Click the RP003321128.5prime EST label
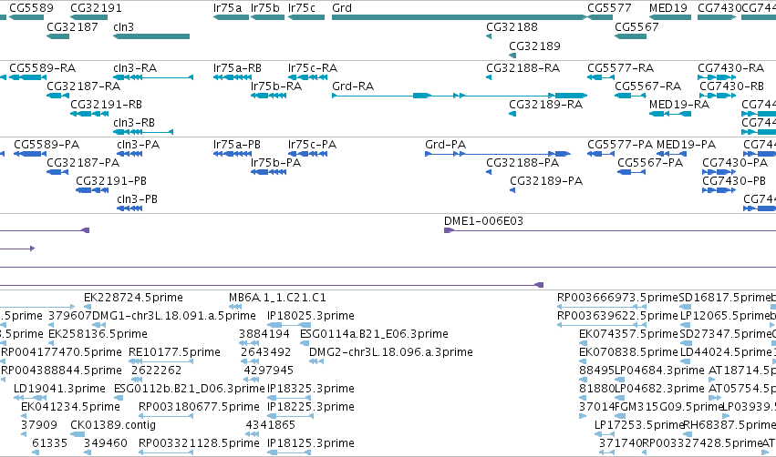The height and width of the screenshot is (457, 776). pyautogui.click(x=199, y=442)
